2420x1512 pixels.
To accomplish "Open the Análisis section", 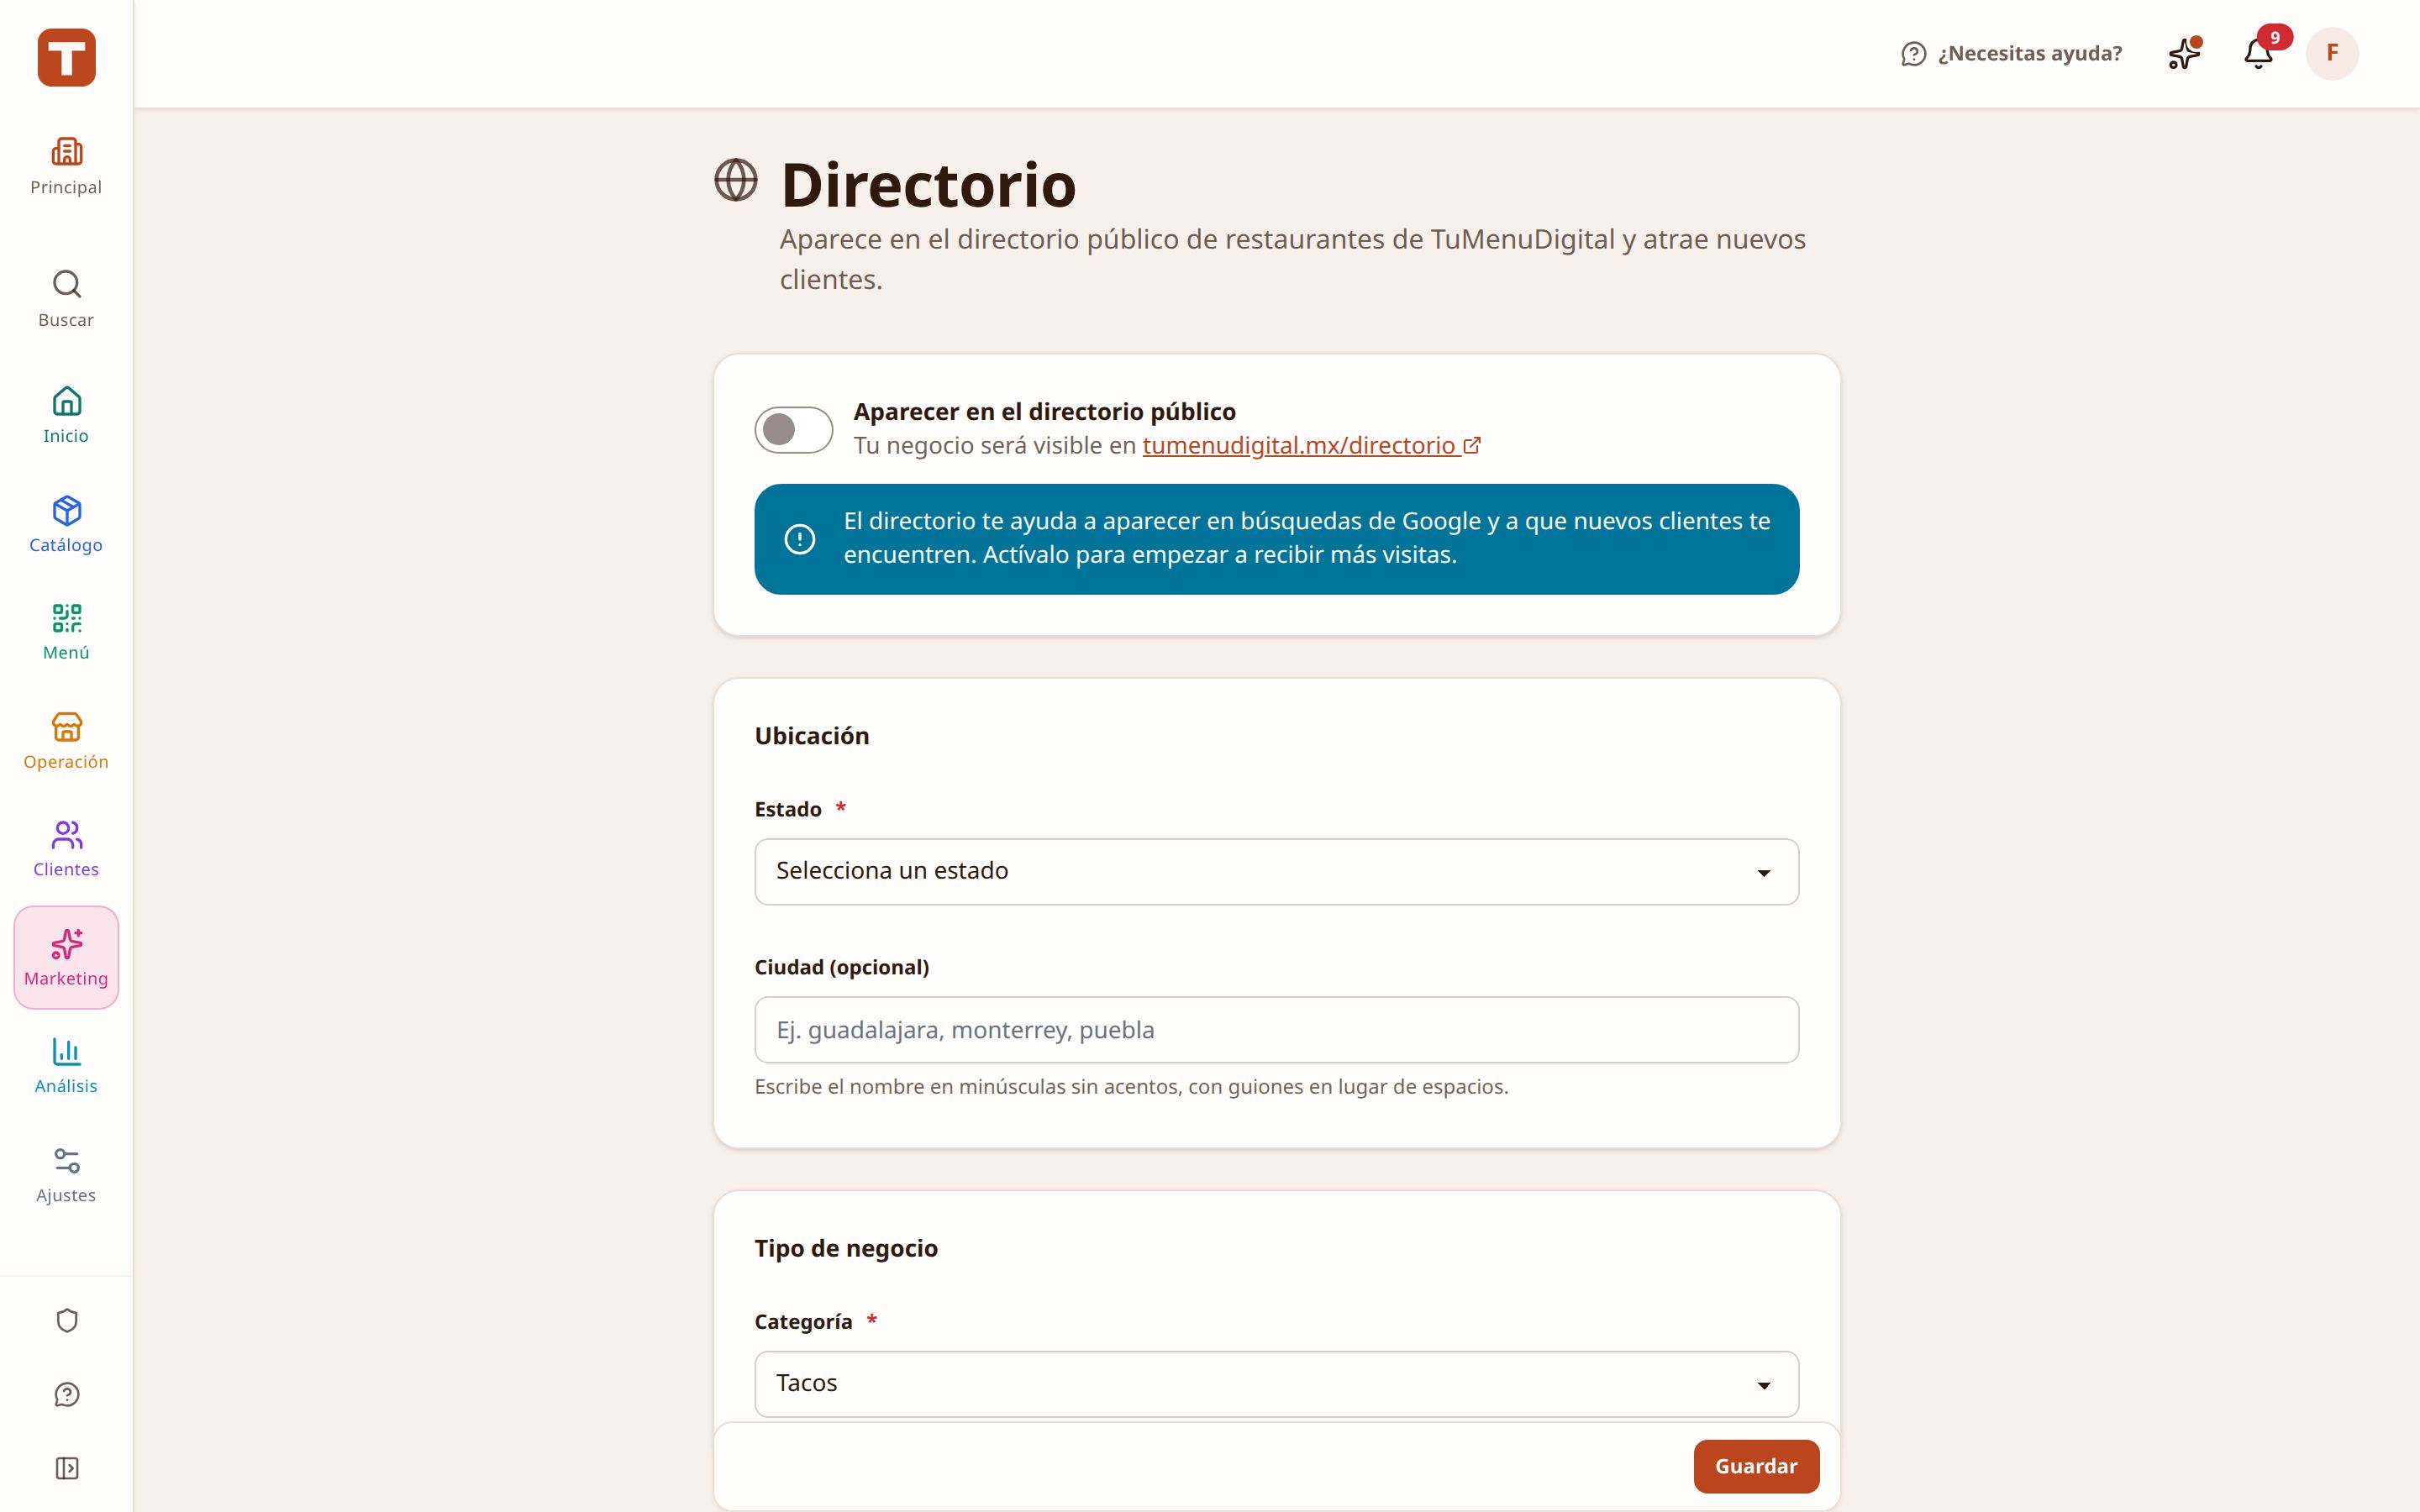I will coord(66,1066).
